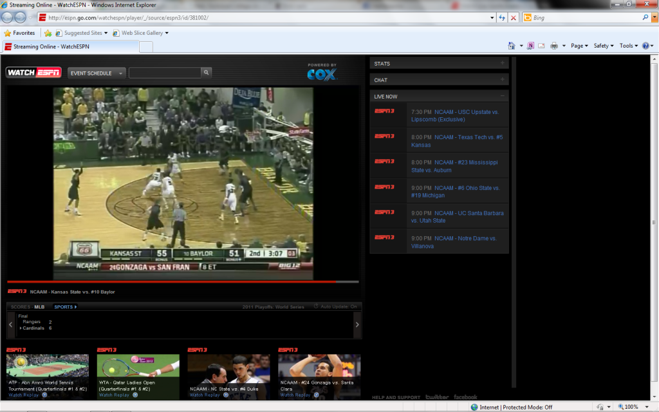
Task: Open #6 Ohio State vs. #19 Michigan stream
Action: point(456,191)
